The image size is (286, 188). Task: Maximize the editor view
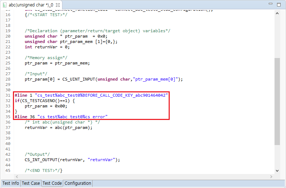coord(279,5)
